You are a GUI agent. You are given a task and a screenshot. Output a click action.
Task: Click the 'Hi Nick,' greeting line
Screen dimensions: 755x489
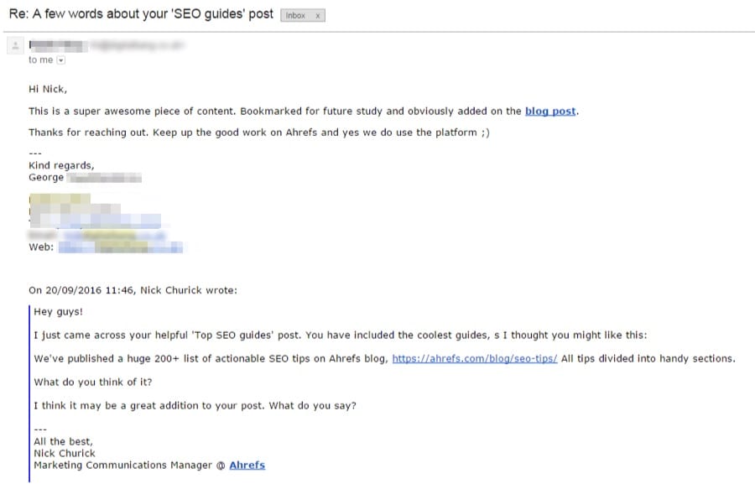click(48, 89)
